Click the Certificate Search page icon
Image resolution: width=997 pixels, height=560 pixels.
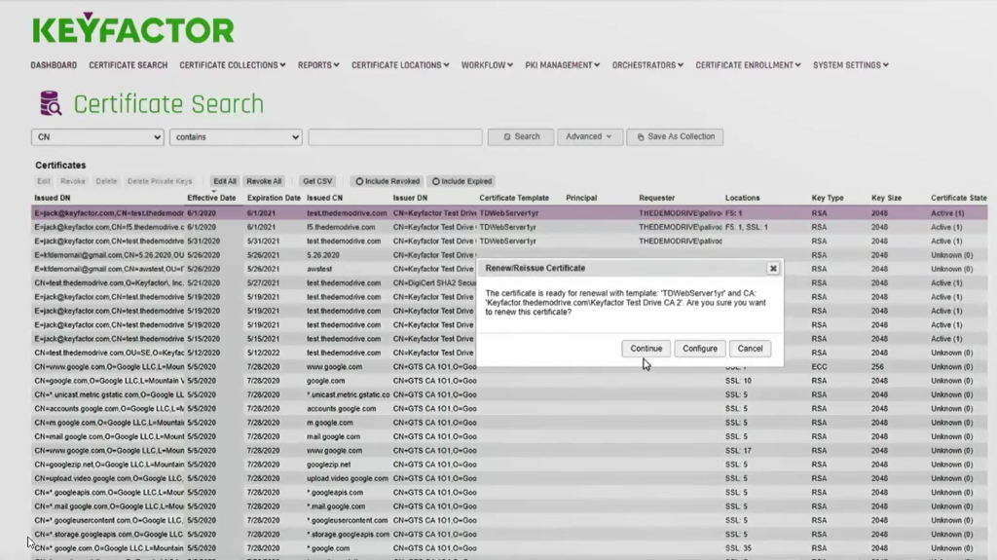(x=50, y=103)
